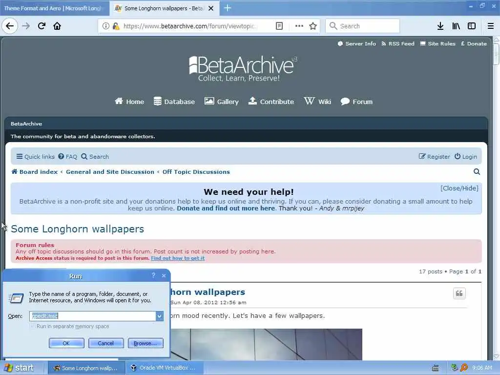This screenshot has width=500, height=375.
Task: Click the URL address field
Action: click(x=190, y=26)
